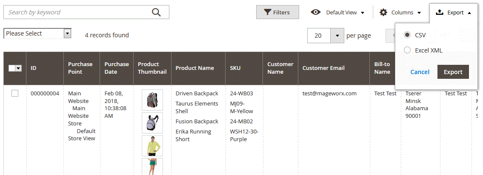Click the Customer Email column header
The width and height of the screenshot is (483, 175).
click(x=334, y=68)
